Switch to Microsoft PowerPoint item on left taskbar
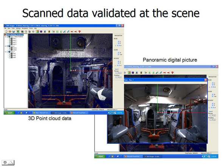 click(x=79, y=113)
